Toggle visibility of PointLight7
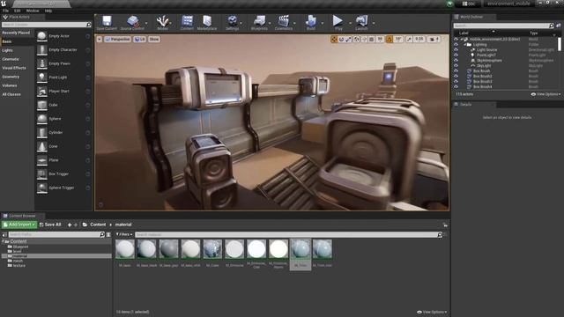564x317 pixels. point(456,55)
